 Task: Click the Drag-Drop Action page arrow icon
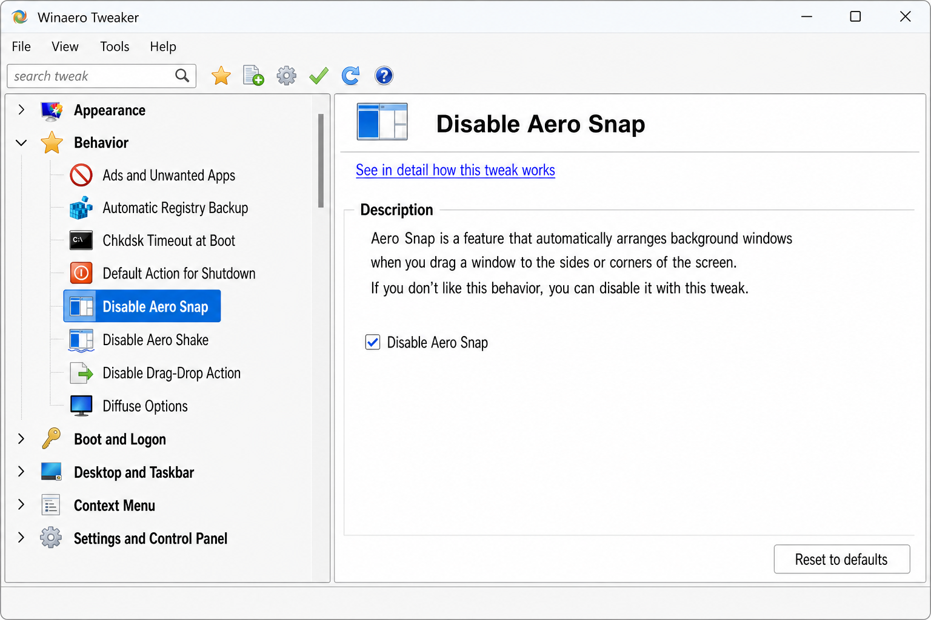click(81, 373)
